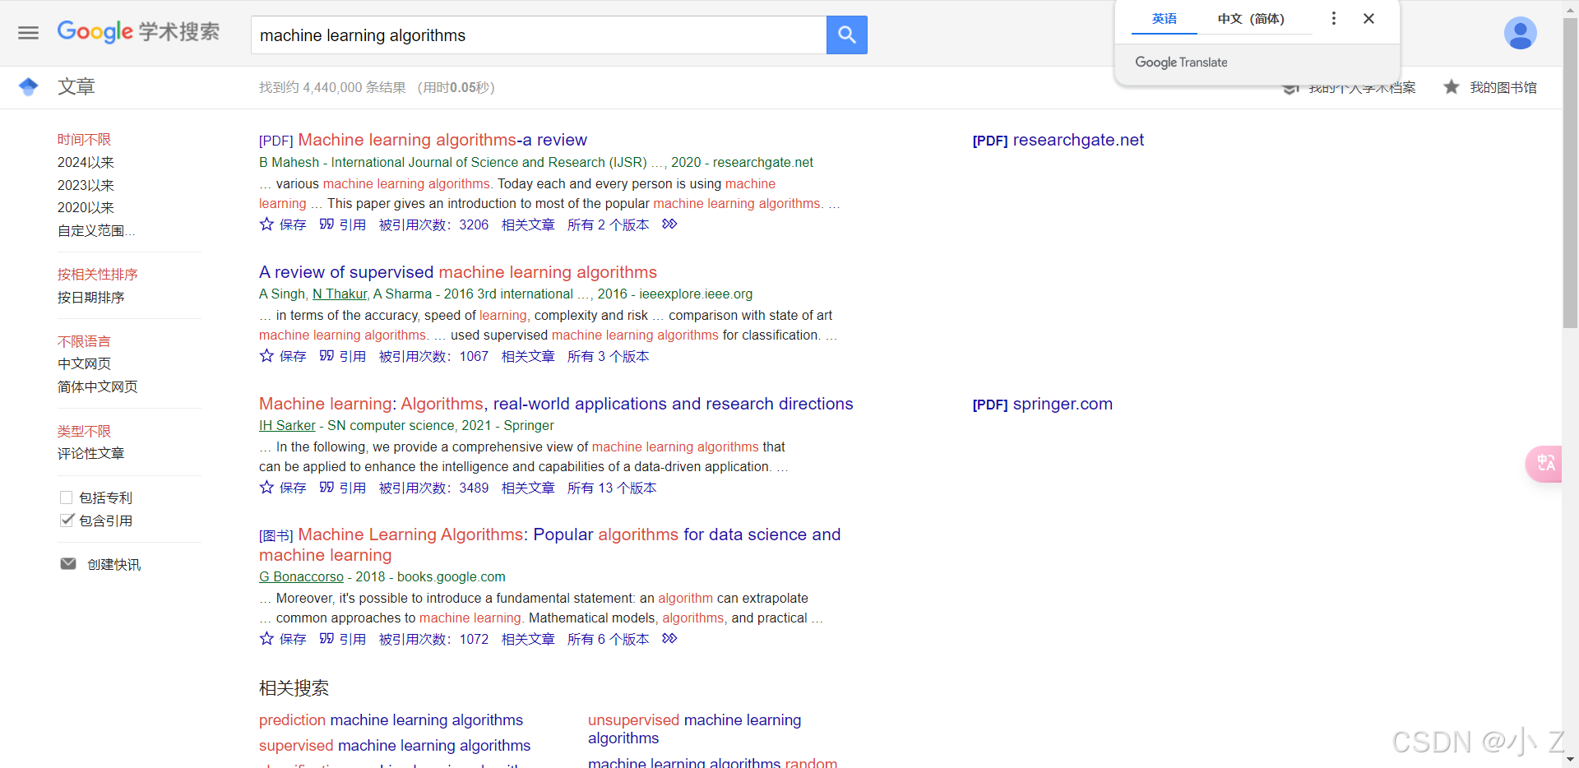Select 按相关性排序 sorting option
The height and width of the screenshot is (768, 1579).
tap(97, 275)
